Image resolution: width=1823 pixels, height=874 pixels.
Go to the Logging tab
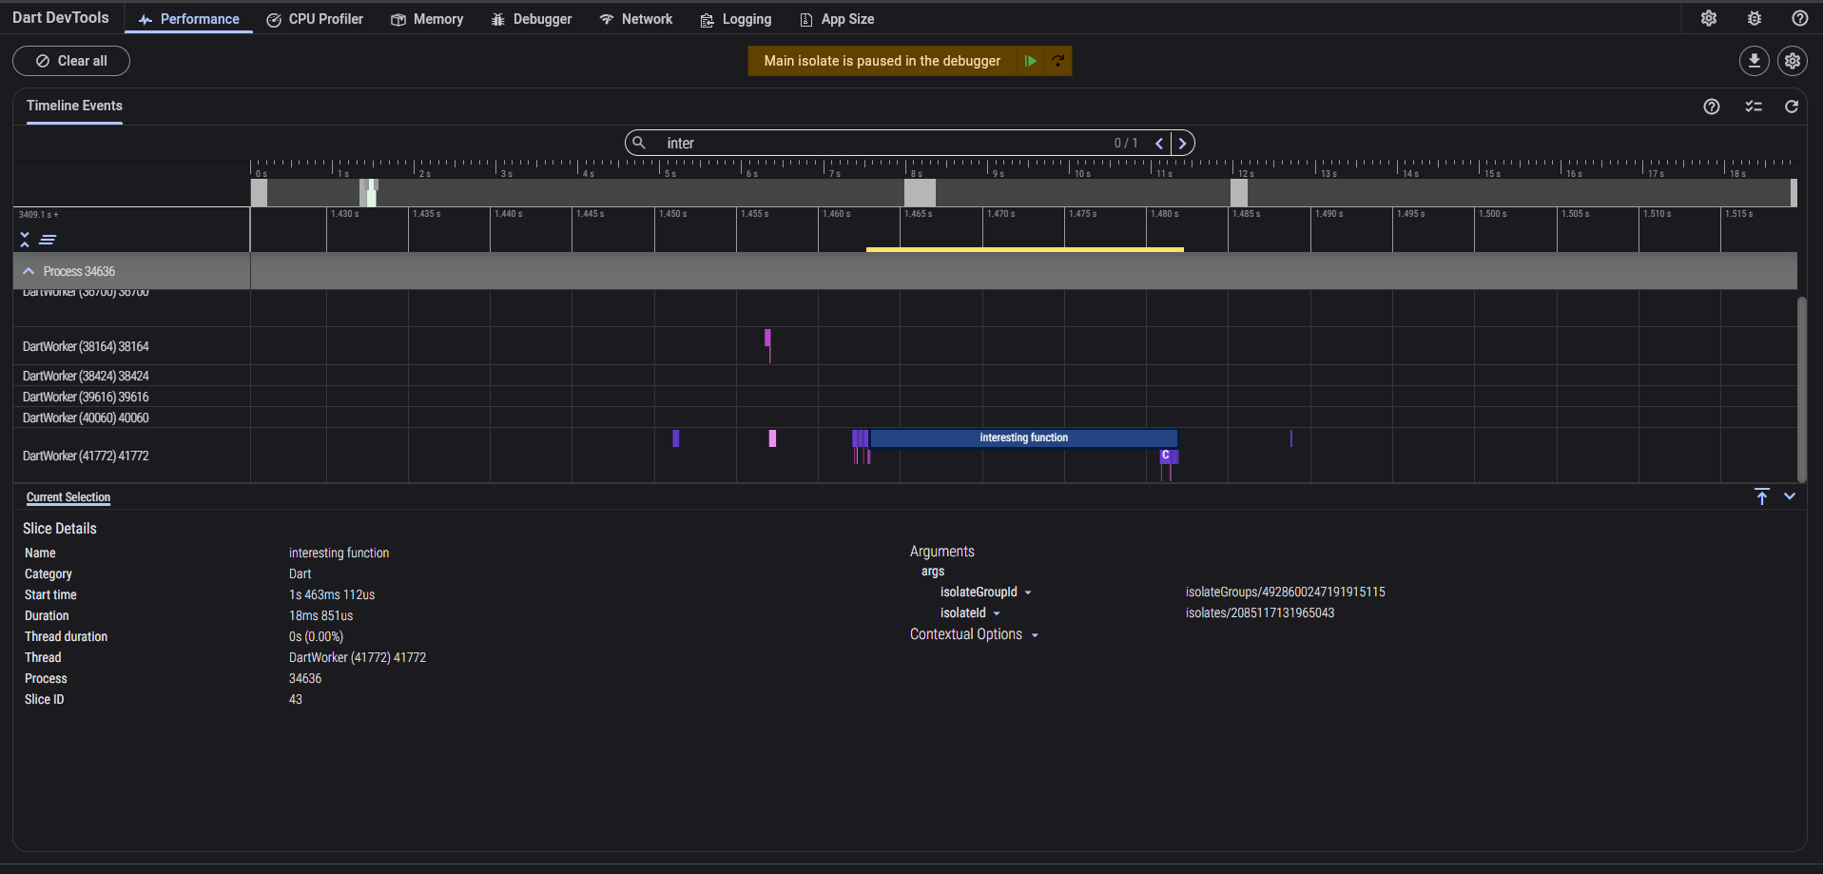(x=736, y=19)
